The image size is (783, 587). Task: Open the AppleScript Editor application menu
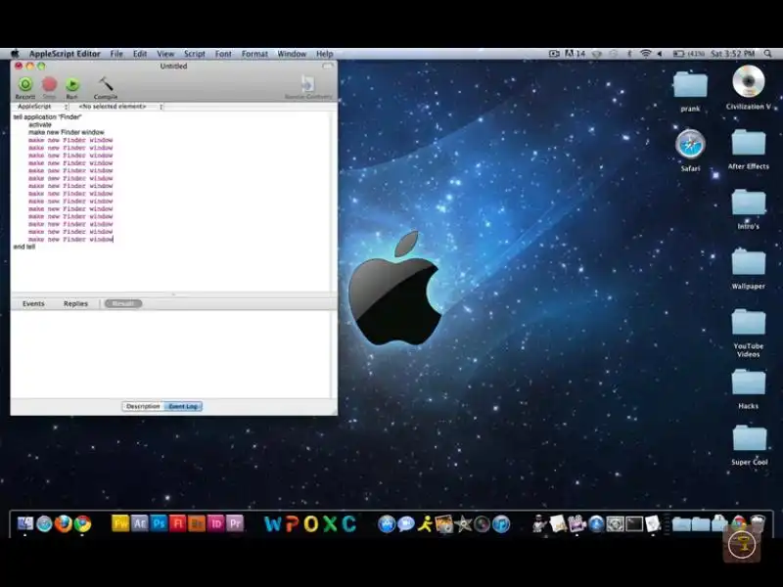tap(65, 54)
